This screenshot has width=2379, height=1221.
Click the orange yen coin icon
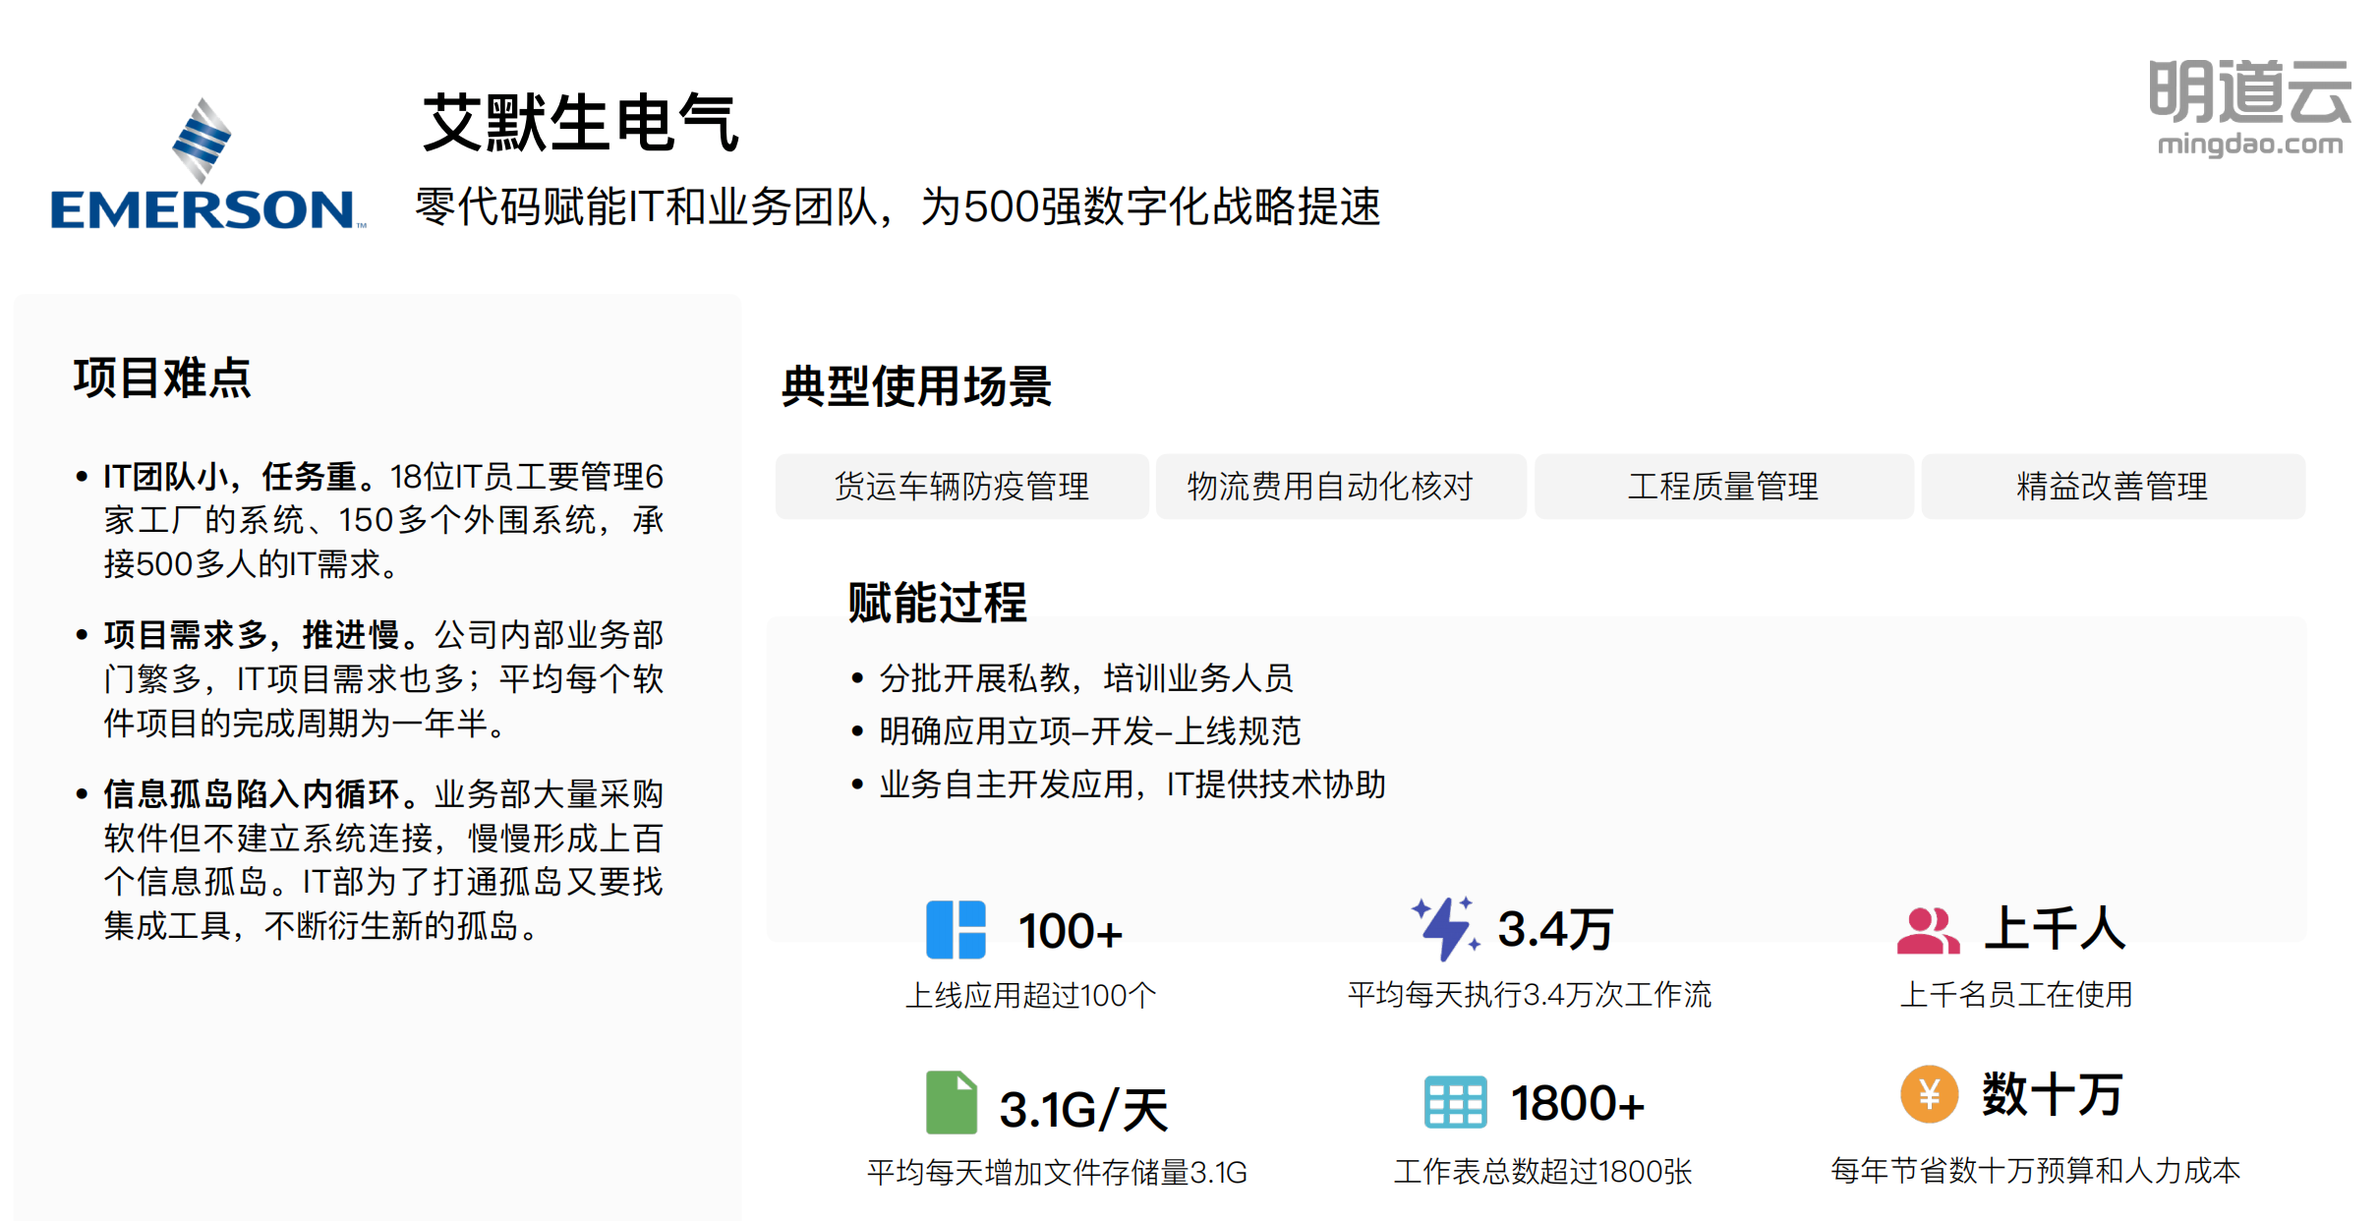[1929, 1094]
